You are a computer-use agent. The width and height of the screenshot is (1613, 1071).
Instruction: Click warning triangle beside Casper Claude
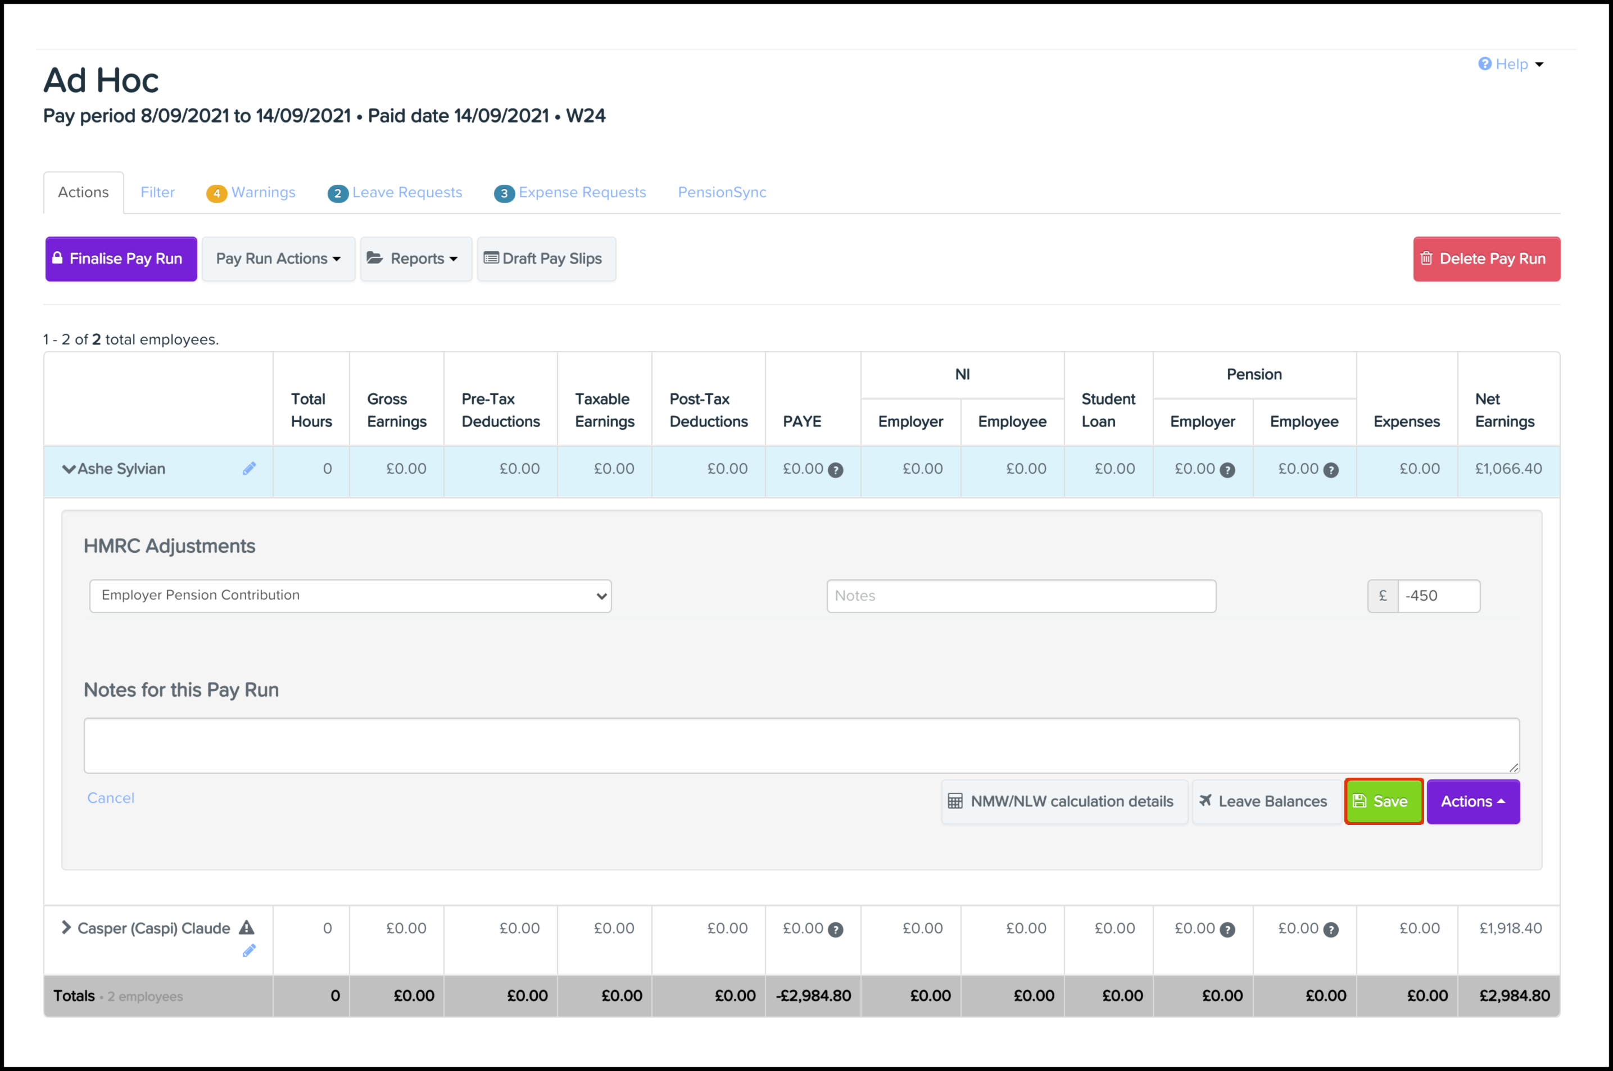[x=247, y=928]
